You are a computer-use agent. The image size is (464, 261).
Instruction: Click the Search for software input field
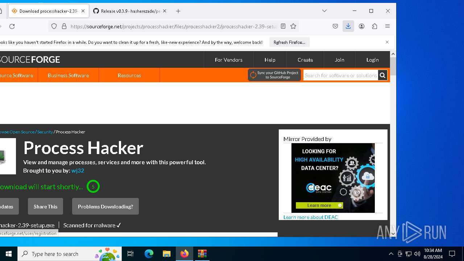point(341,75)
